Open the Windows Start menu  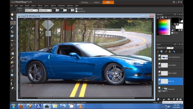coord(13,106)
